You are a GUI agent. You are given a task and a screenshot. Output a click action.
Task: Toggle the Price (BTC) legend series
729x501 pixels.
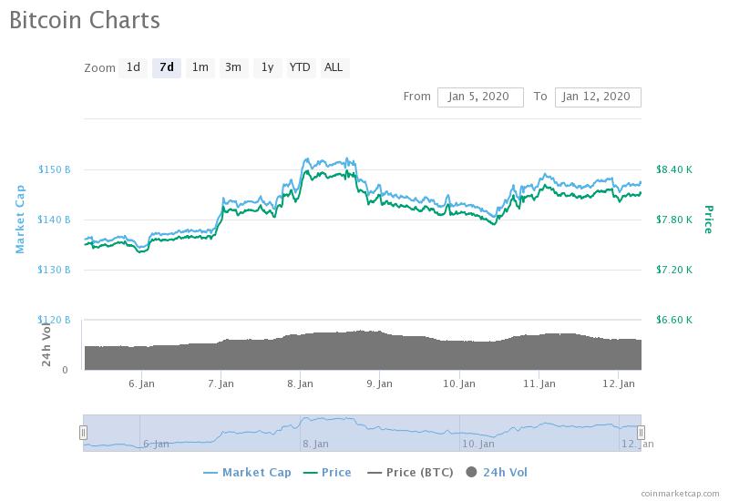click(410, 473)
